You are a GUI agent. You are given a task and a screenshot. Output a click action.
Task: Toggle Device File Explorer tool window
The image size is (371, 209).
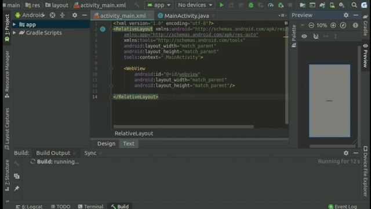(x=365, y=171)
